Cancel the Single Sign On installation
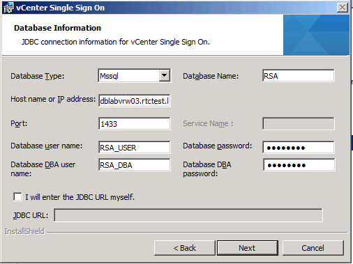Viewport: 353px width, 264px height. 313,248
